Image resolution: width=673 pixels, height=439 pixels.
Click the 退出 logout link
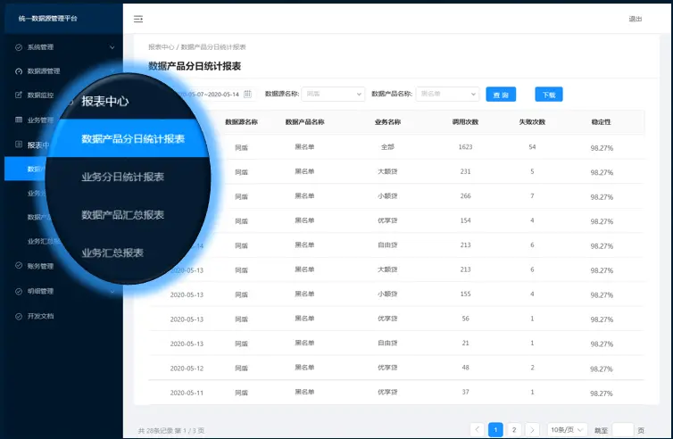(x=635, y=19)
